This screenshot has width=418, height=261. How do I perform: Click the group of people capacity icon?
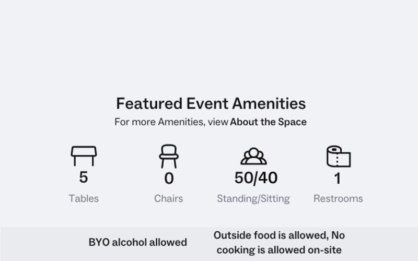(x=253, y=156)
